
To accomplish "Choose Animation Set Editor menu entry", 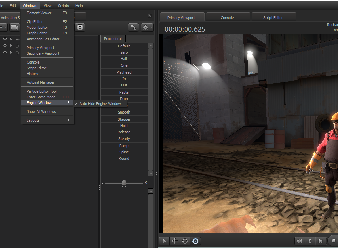I will 47,39.
